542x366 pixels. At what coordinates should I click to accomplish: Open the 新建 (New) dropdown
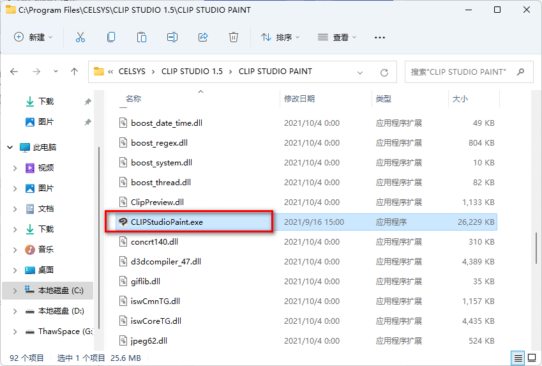point(34,37)
